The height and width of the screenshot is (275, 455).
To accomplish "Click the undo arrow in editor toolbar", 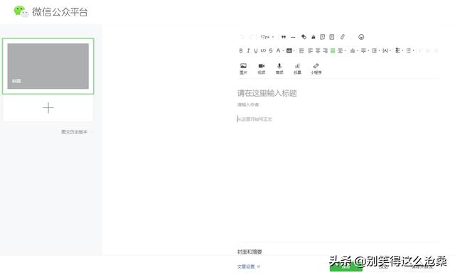I will [x=242, y=37].
